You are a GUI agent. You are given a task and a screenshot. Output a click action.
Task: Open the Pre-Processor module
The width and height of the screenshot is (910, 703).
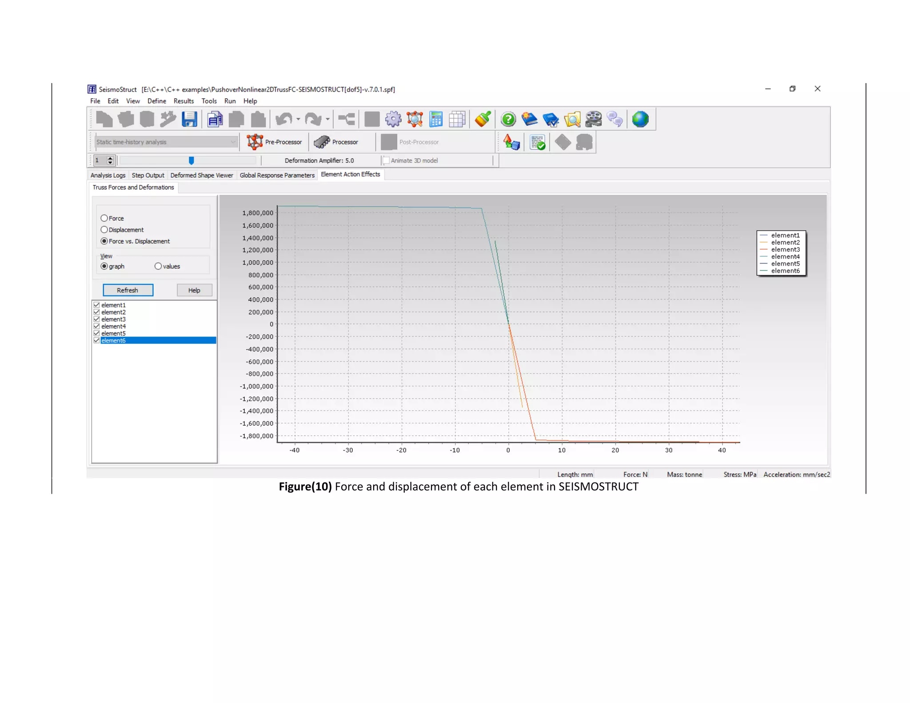(275, 142)
